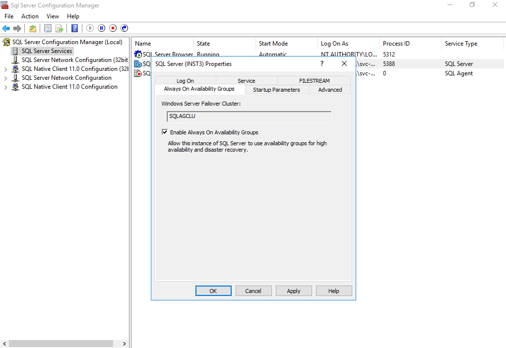Click the SQL Server service type cell
The height and width of the screenshot is (348, 506).
click(458, 64)
